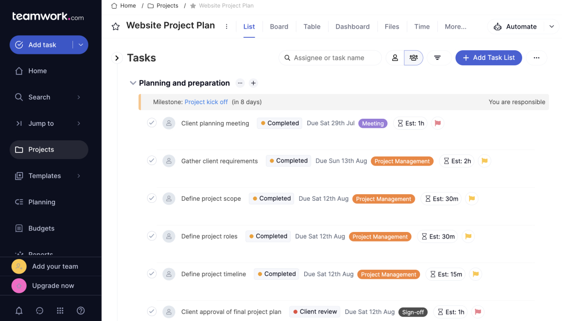This screenshot has height=321, width=562.
Task: Open the notifications bell
Action: click(x=19, y=310)
